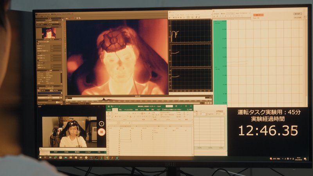Click the Excel name box
This screenshot has width=313, height=176.
point(112,123)
